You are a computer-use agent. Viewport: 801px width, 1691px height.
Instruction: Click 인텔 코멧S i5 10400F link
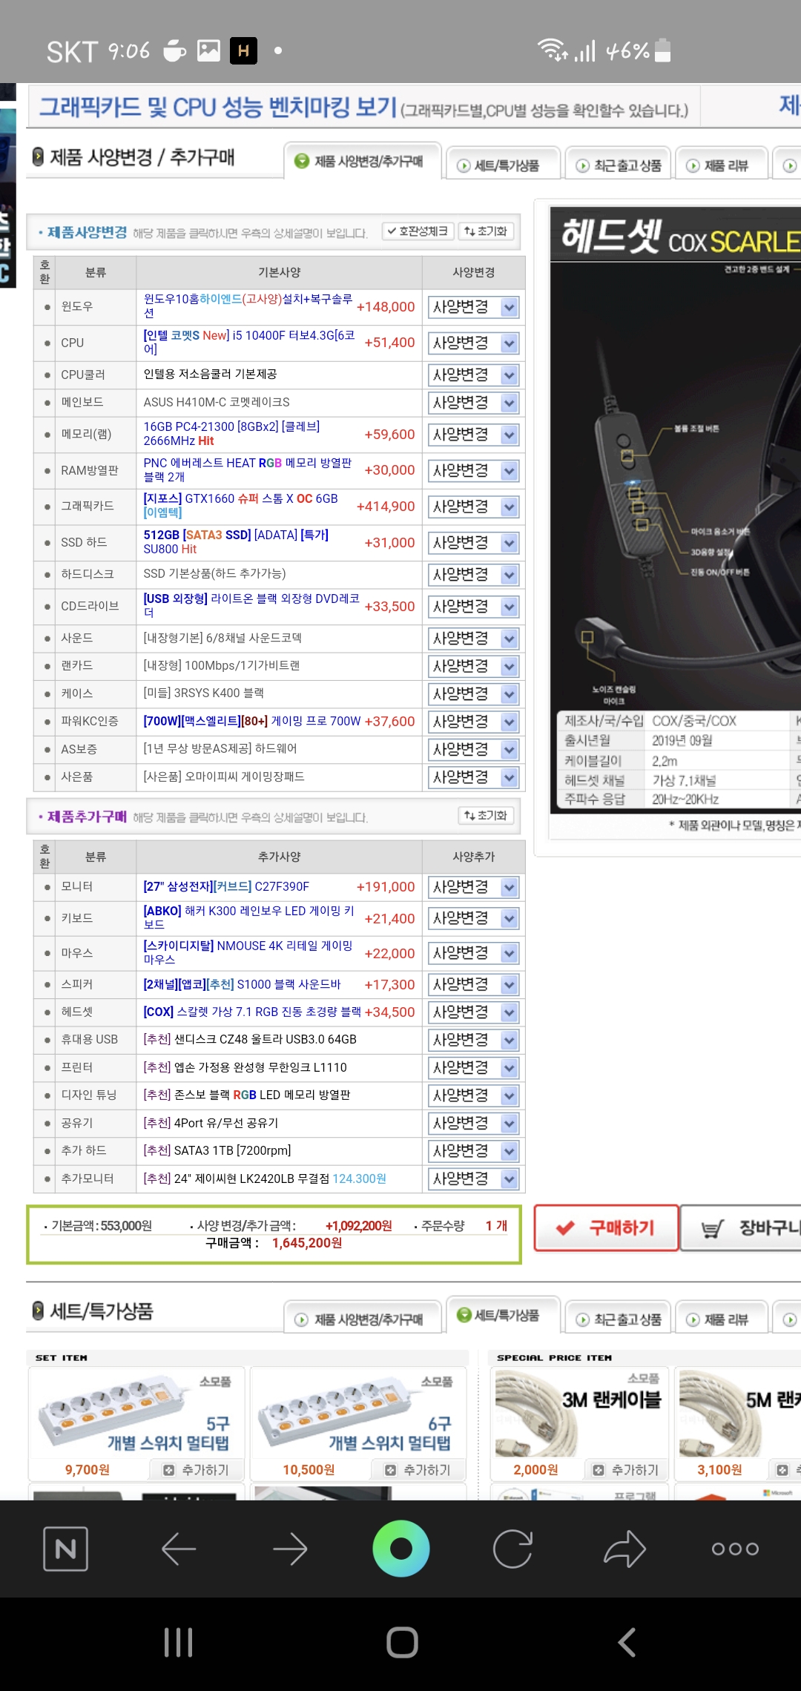tap(249, 342)
